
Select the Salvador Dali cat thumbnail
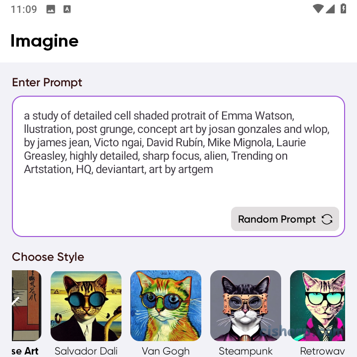pyautogui.click(x=86, y=305)
